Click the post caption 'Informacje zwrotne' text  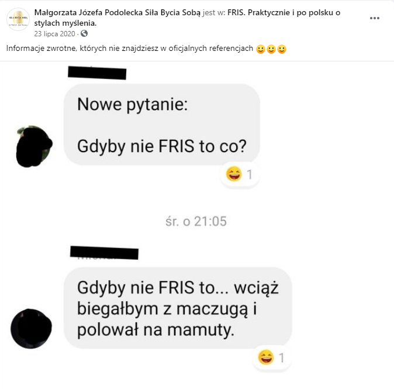(130, 48)
